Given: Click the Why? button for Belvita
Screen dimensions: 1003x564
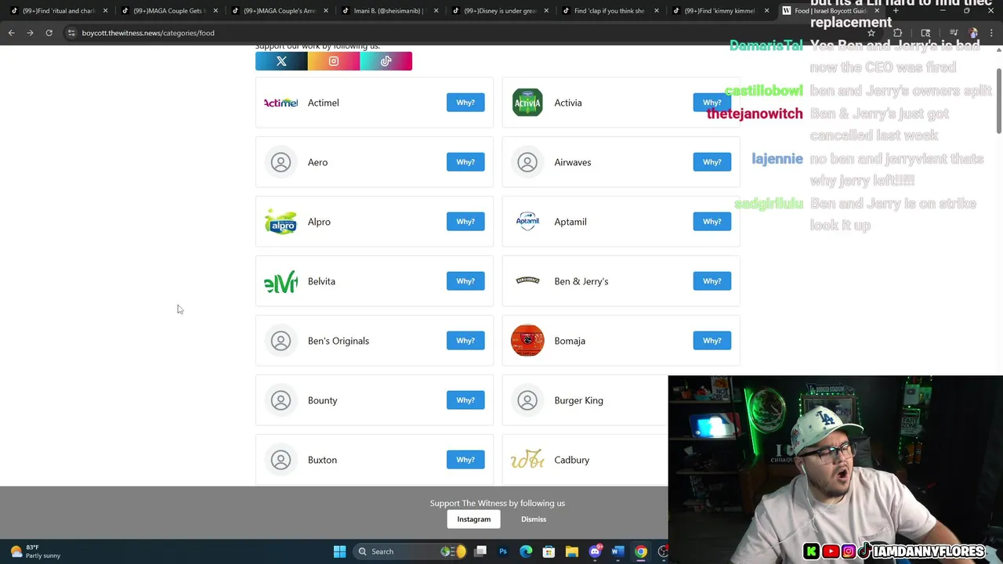Looking at the screenshot, I should (465, 281).
